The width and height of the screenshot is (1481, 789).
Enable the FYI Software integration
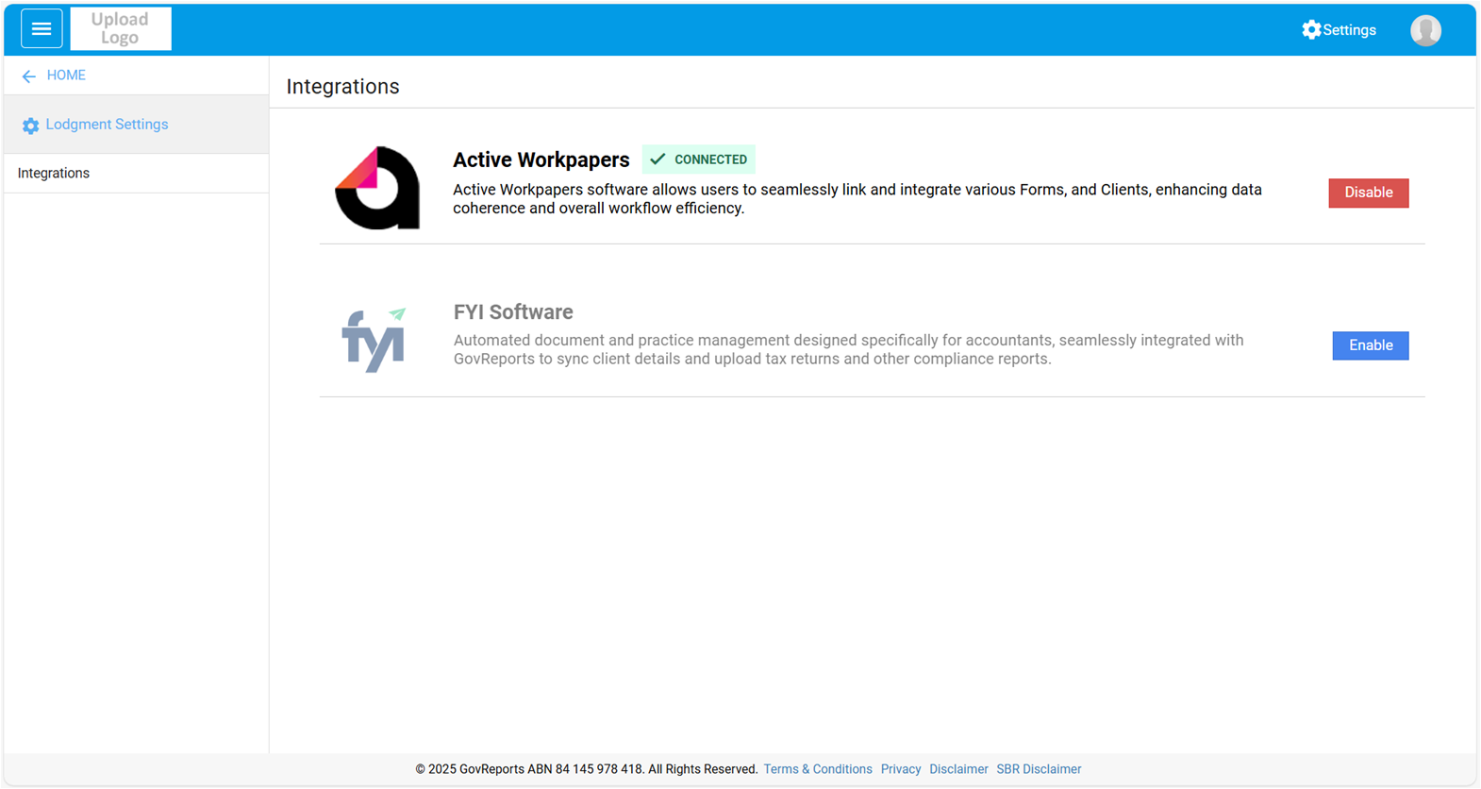click(x=1371, y=345)
